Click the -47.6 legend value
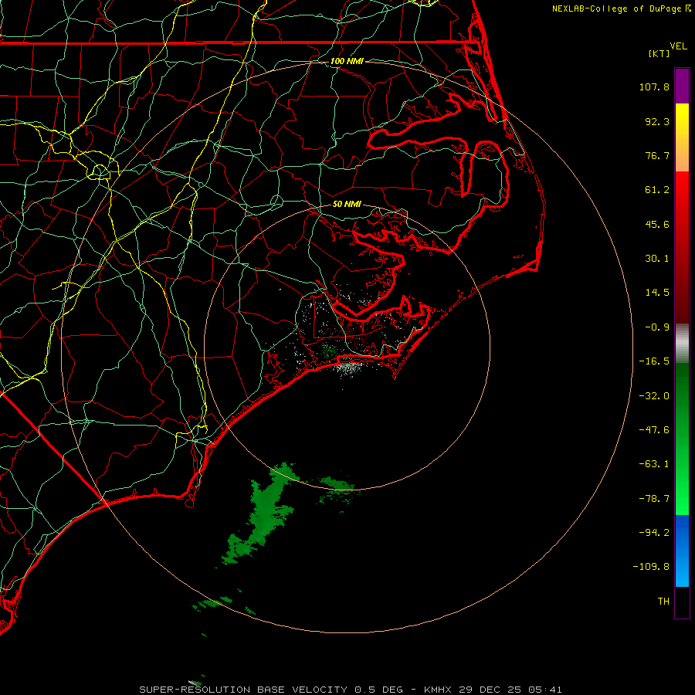Screen dimensions: 695x695 pyautogui.click(x=654, y=430)
